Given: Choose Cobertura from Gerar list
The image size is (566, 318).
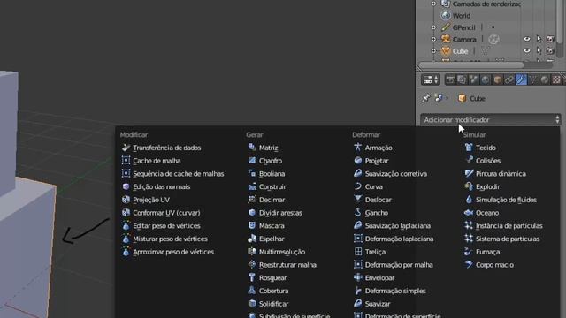Looking at the screenshot, I should coord(268,291).
